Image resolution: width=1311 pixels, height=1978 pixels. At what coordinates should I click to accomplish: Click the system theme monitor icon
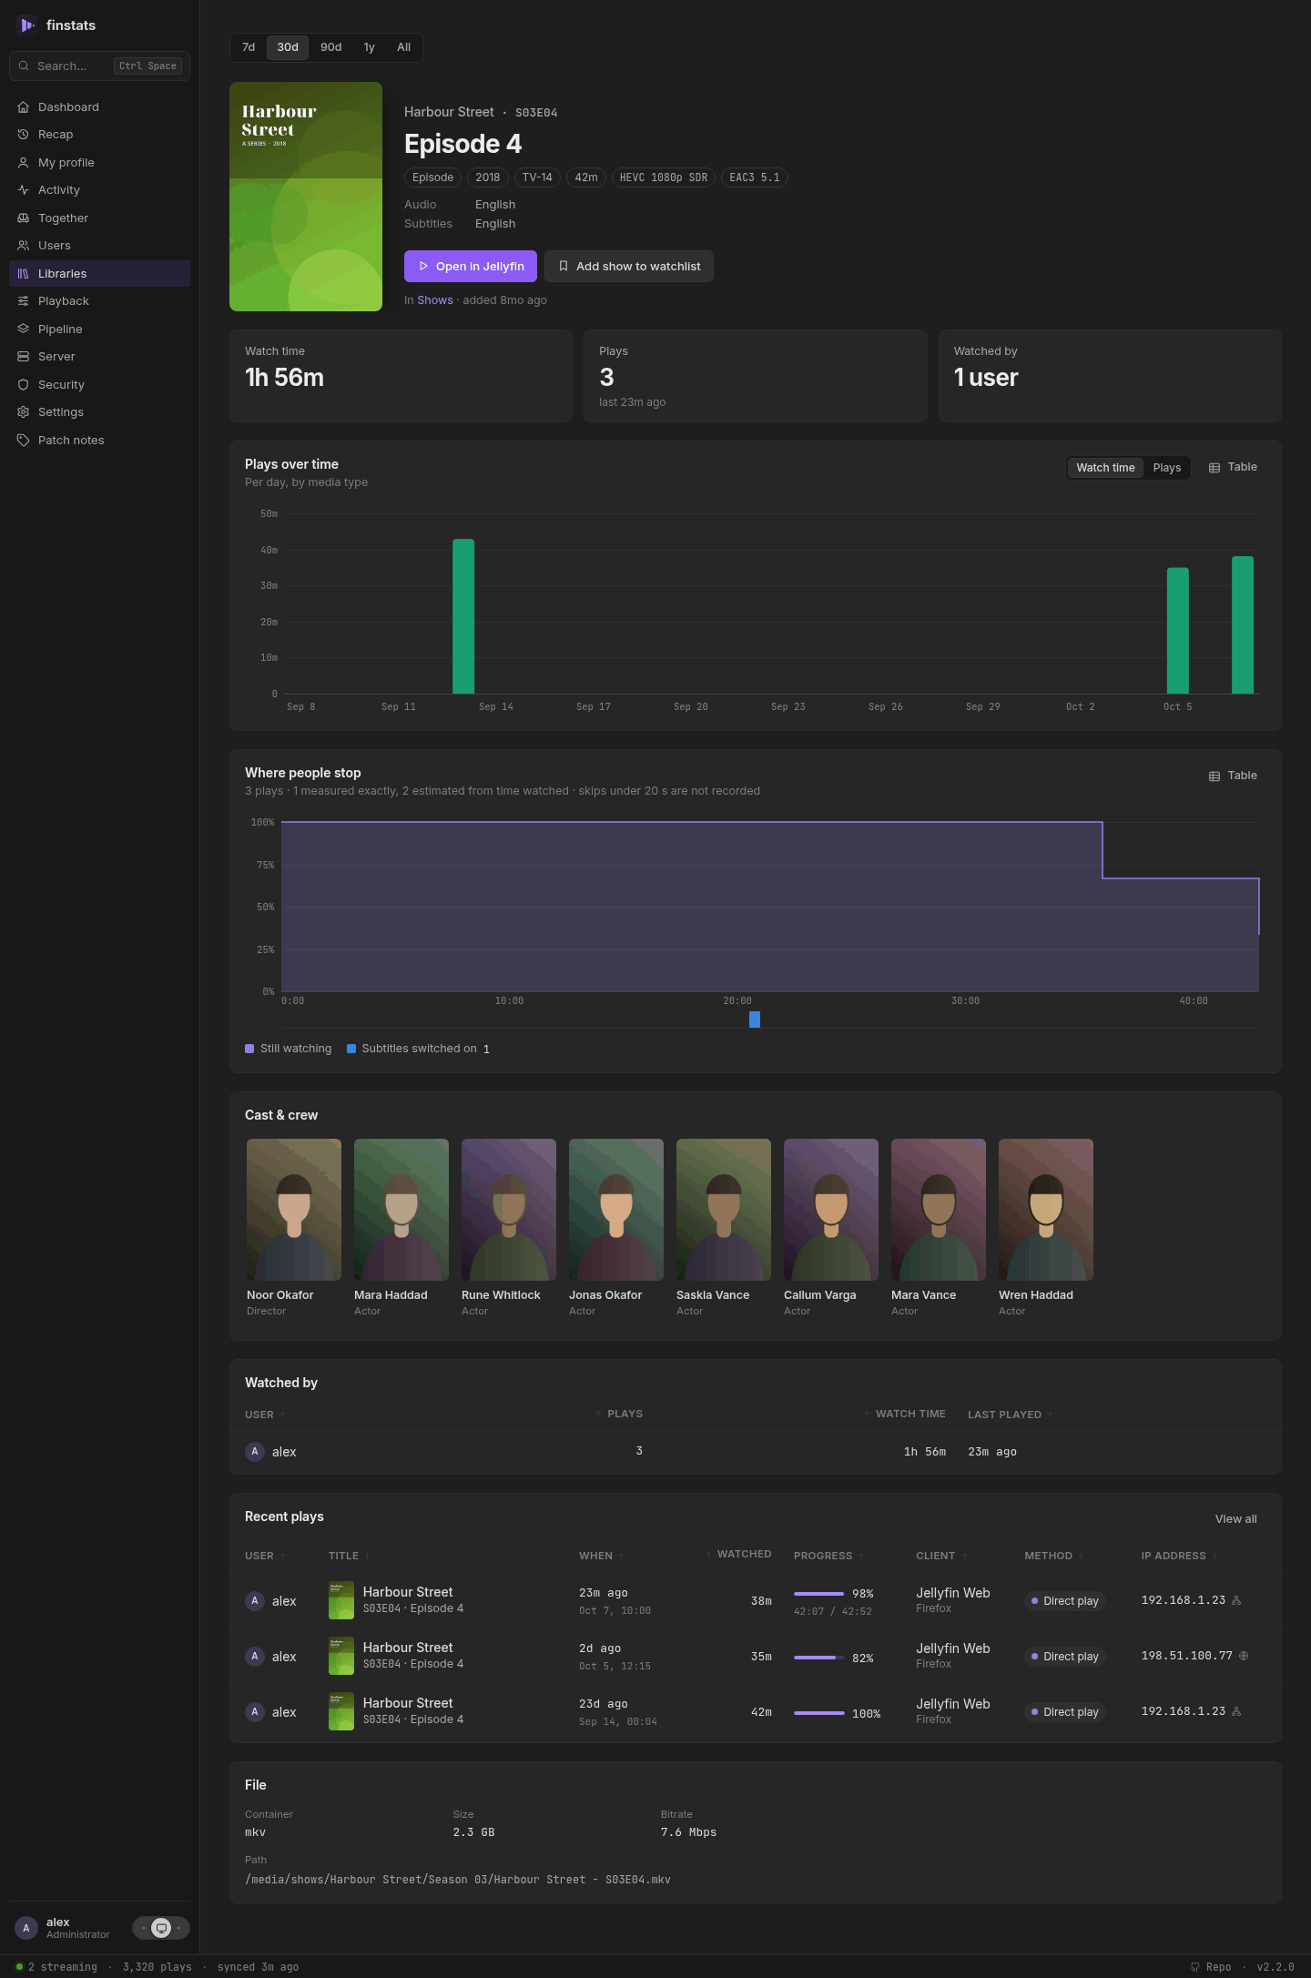click(x=161, y=1927)
